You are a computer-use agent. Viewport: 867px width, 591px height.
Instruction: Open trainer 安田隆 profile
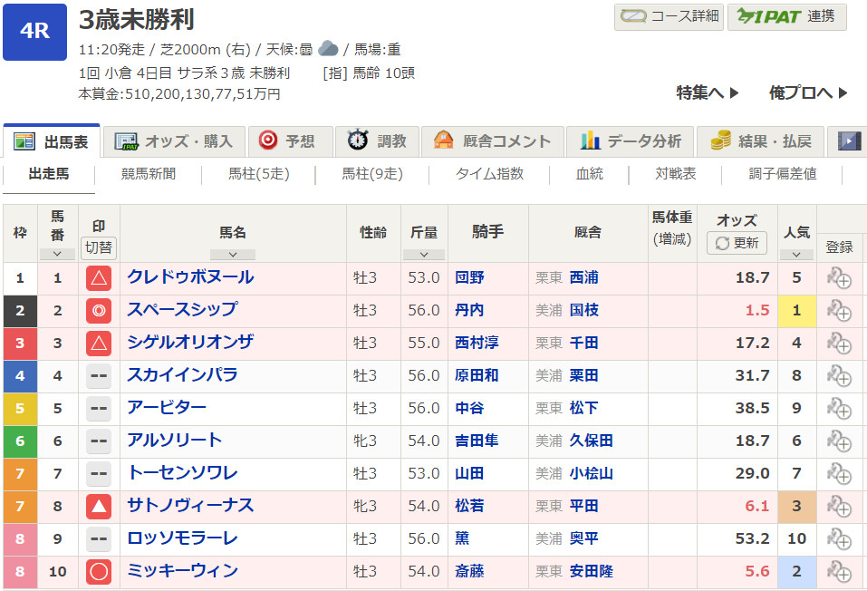tap(591, 572)
